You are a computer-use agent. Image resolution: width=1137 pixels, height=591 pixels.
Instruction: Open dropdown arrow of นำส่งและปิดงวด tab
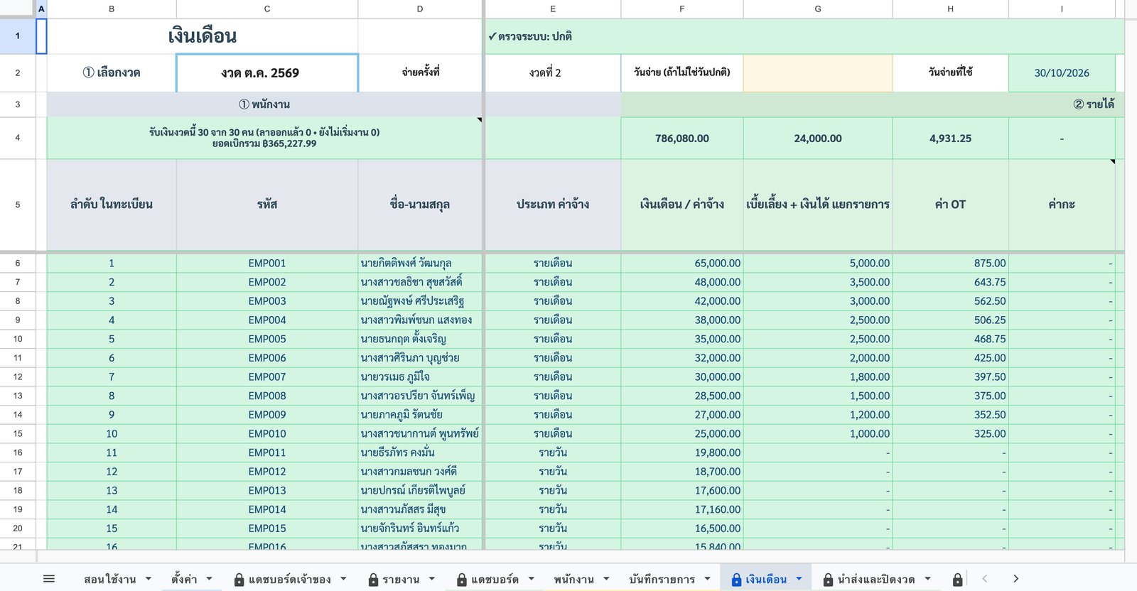pos(927,579)
